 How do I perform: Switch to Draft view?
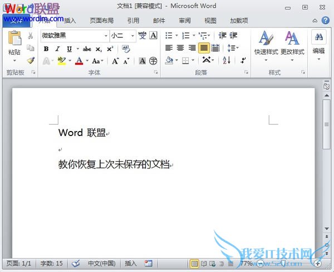(230, 264)
